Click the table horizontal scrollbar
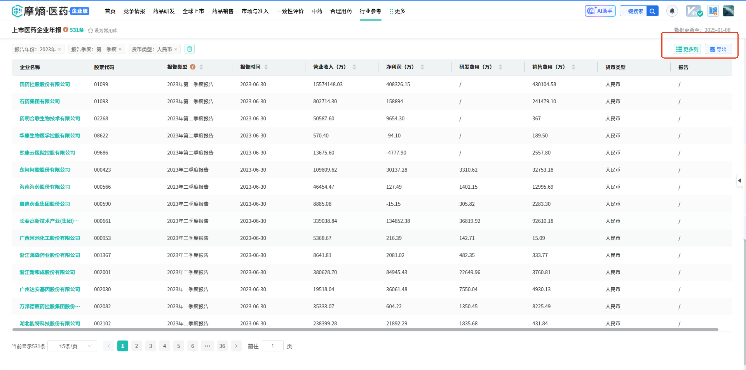 pos(365,330)
